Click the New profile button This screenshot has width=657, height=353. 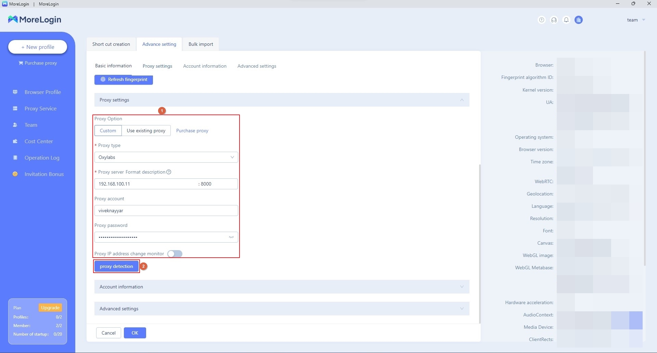point(38,47)
